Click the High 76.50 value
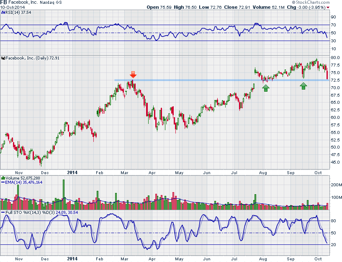 (185, 7)
